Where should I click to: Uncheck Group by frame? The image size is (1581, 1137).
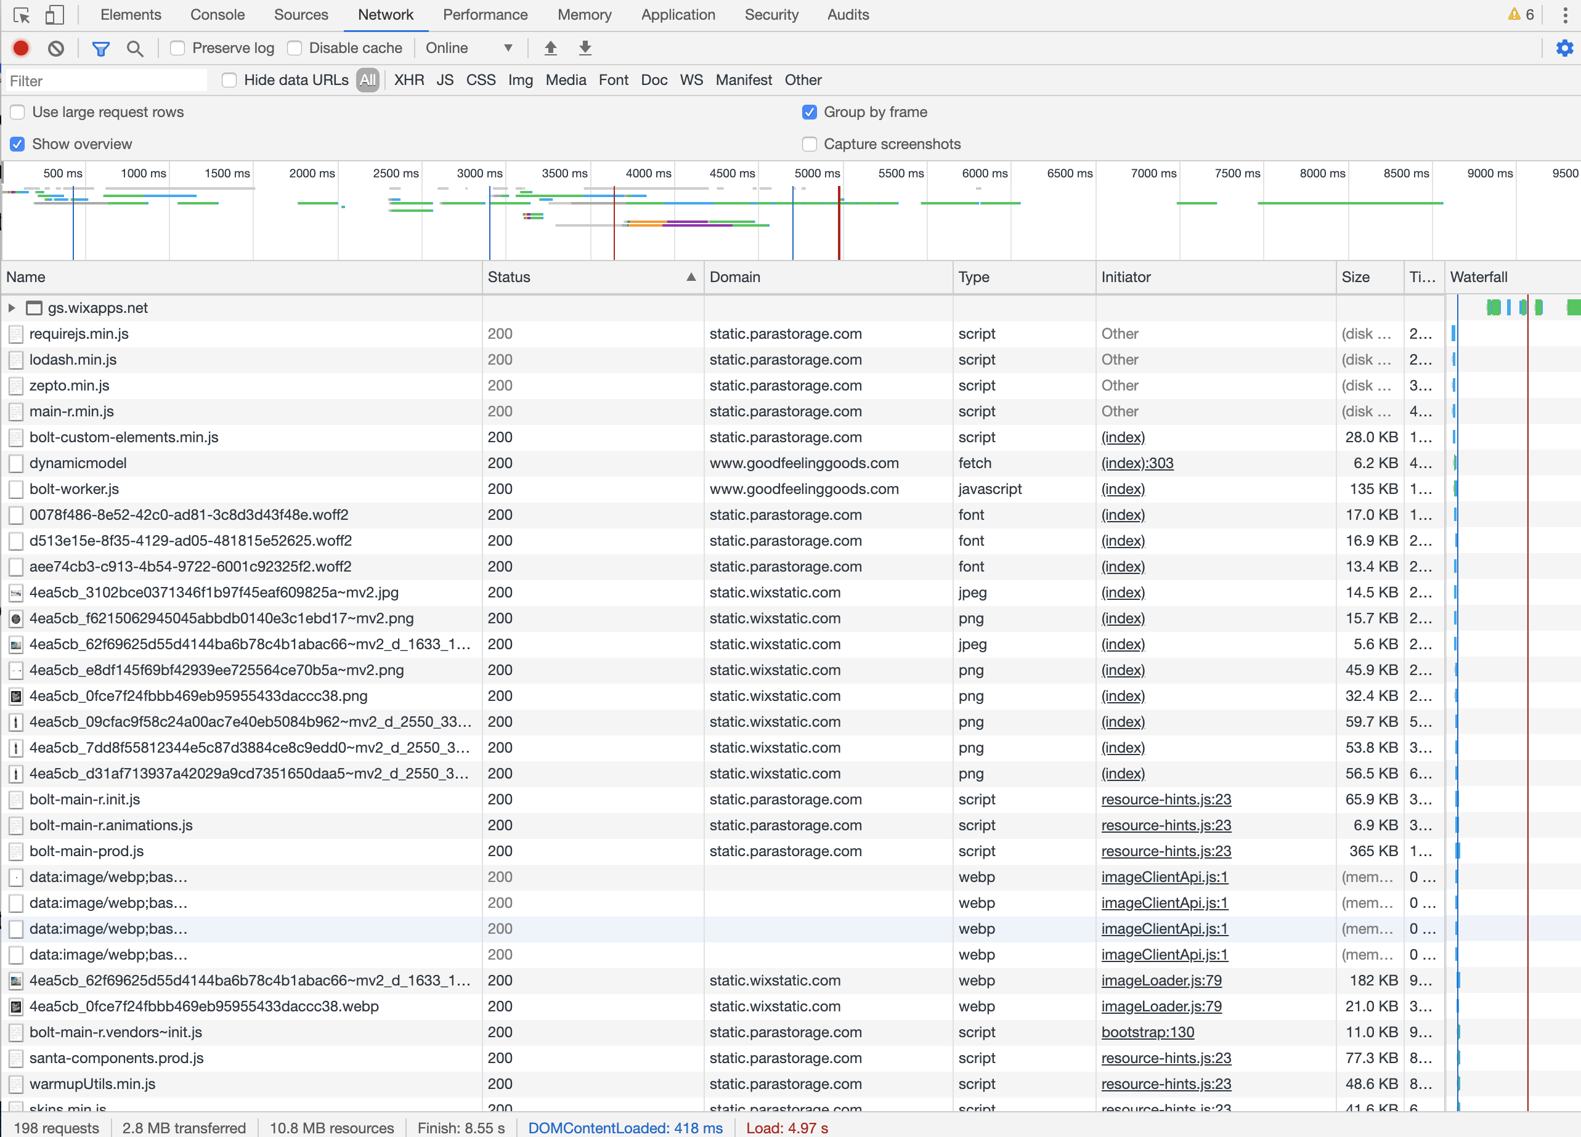coord(810,112)
